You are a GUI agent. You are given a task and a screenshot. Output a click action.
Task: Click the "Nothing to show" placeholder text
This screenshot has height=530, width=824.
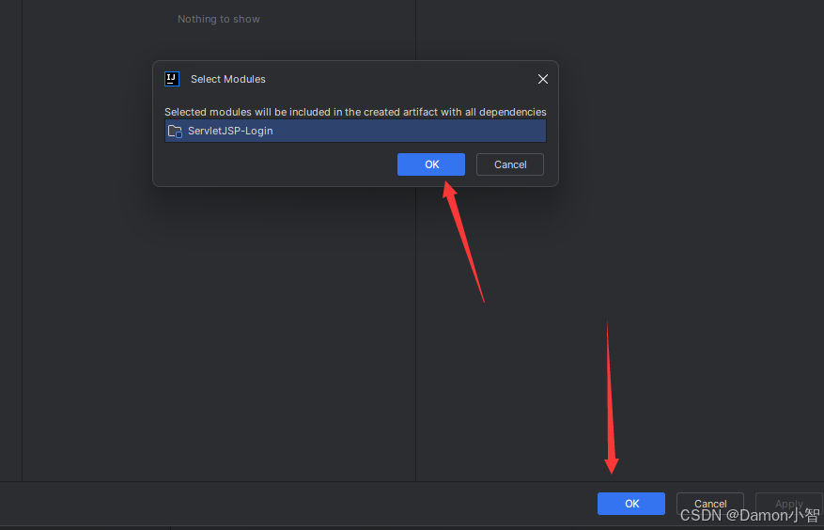pyautogui.click(x=219, y=19)
